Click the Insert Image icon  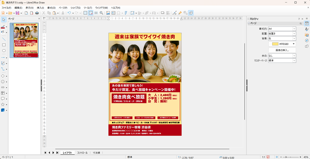[108, 13]
